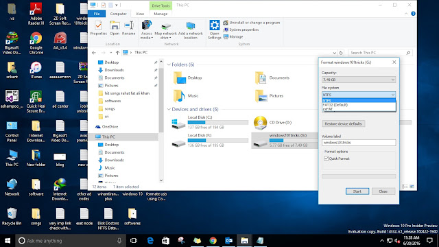Open the Capacity dropdown
Screen dimensions: 439x247
click(359, 80)
